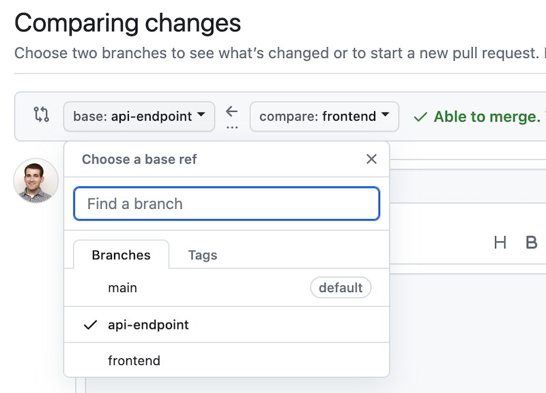Switch to the Branches tab
Viewport: 546px width, 393px height.
coord(121,254)
